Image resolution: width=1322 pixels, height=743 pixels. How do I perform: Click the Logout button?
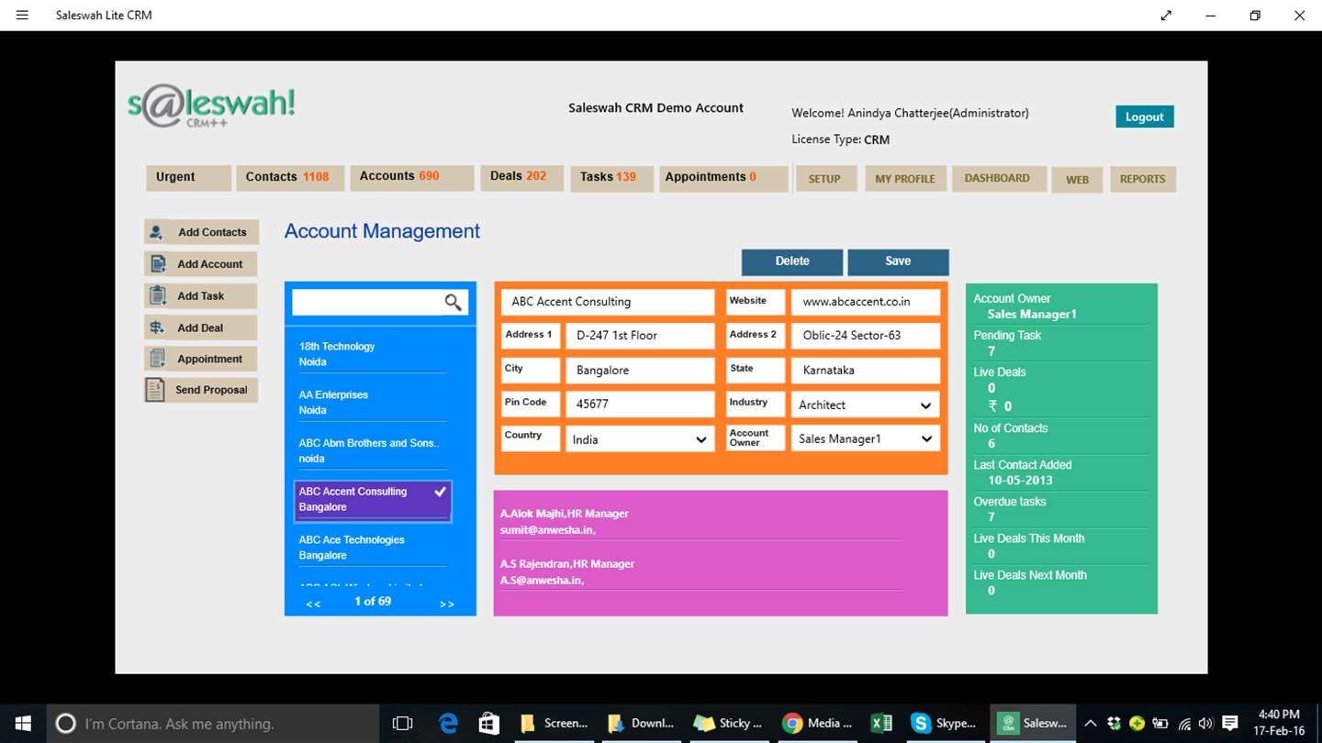(x=1145, y=116)
